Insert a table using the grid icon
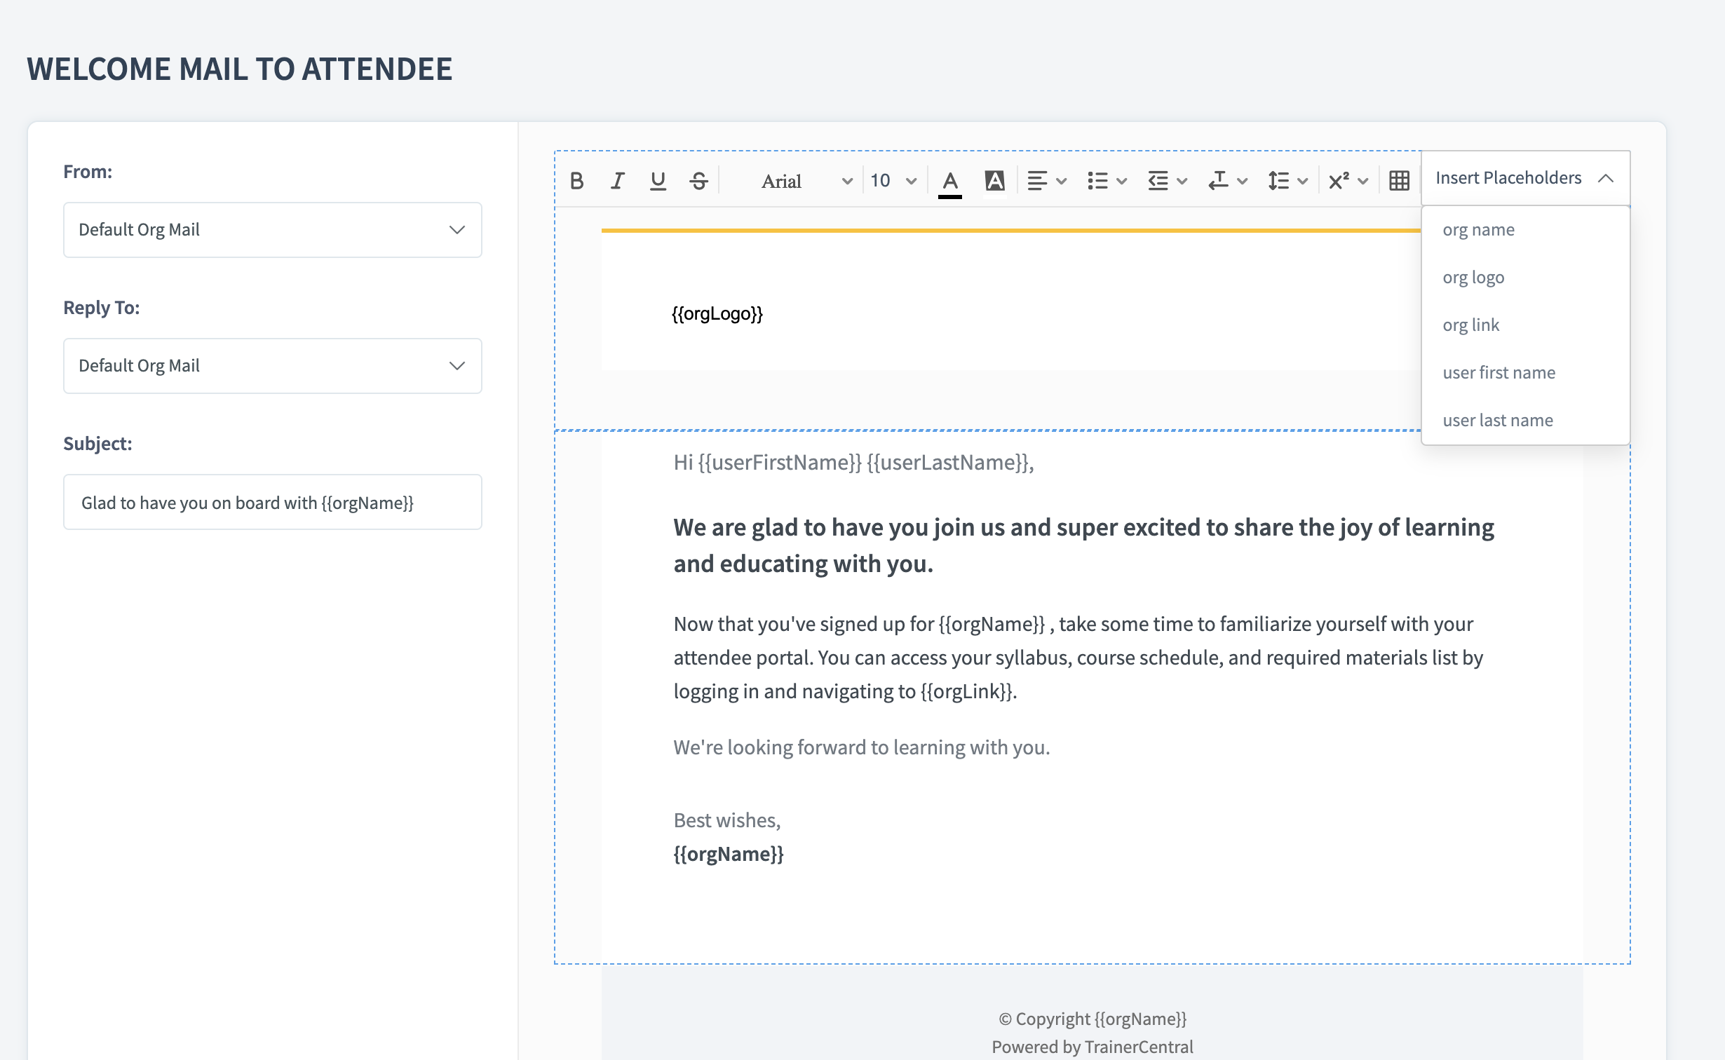Screen dimensions: 1725x1060 pos(1399,181)
